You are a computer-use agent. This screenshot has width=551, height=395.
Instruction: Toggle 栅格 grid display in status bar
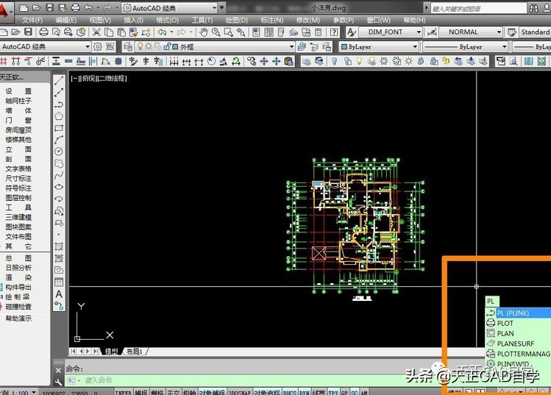click(157, 392)
